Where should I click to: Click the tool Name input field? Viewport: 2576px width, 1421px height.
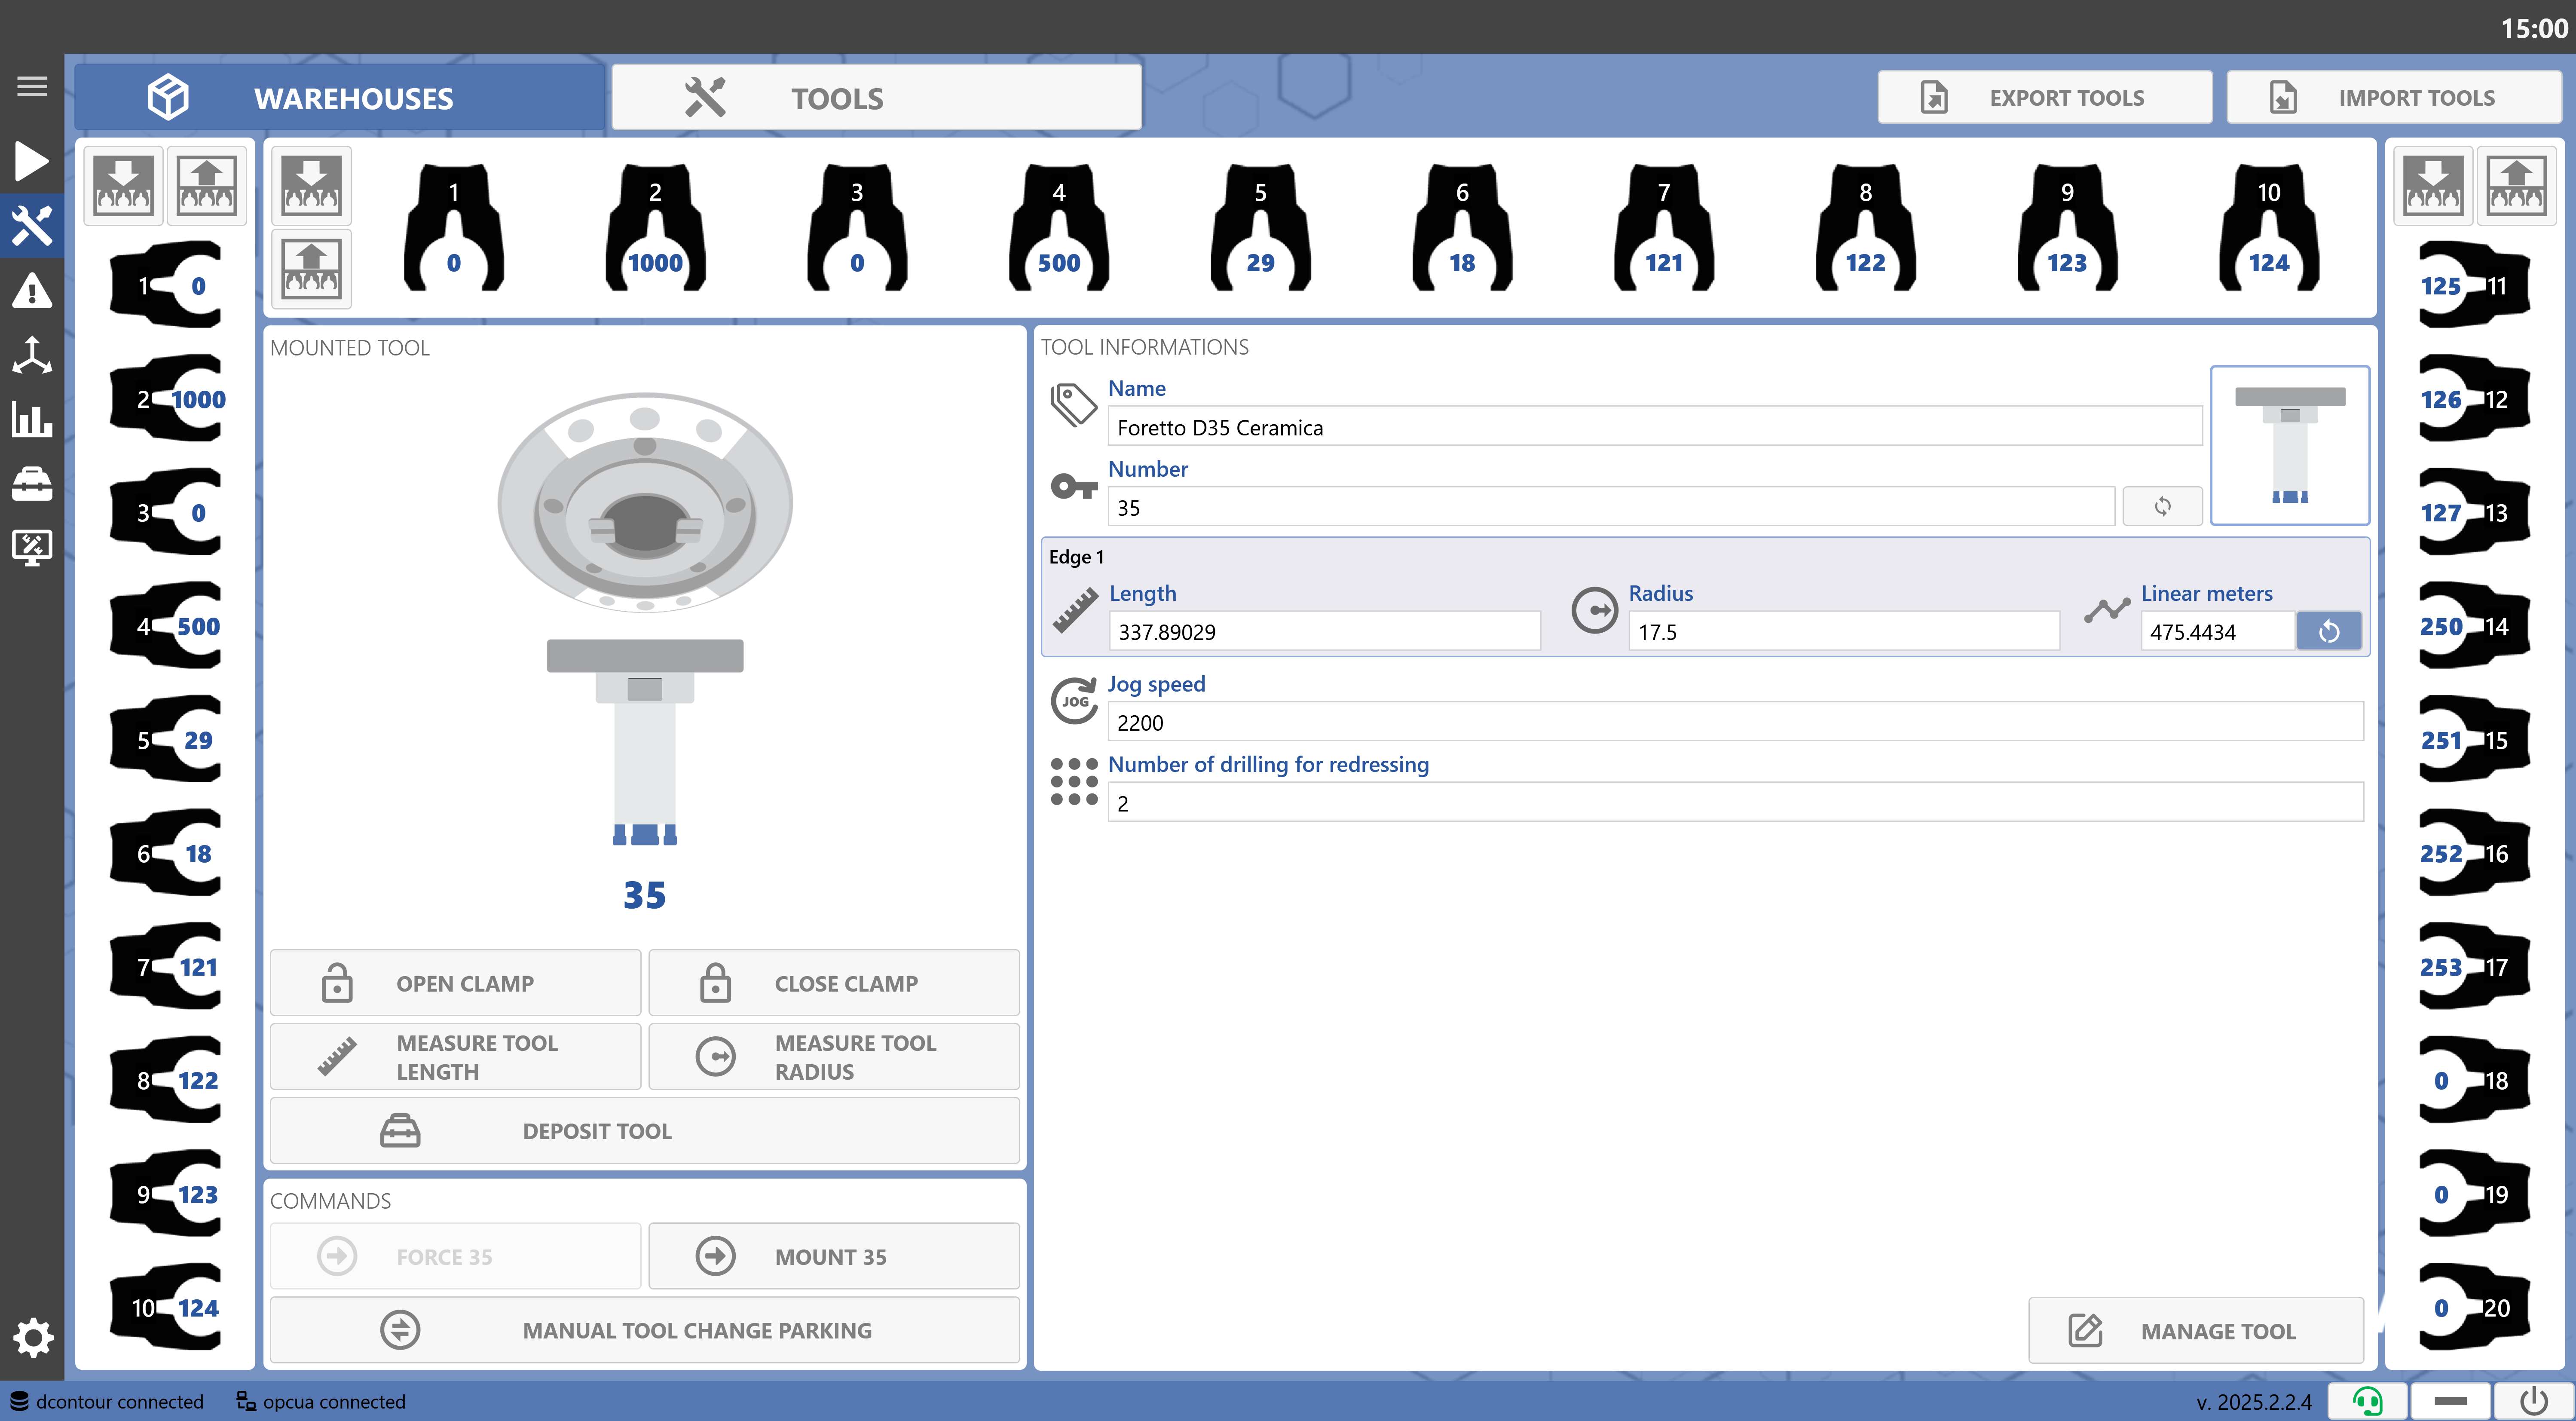1654,427
